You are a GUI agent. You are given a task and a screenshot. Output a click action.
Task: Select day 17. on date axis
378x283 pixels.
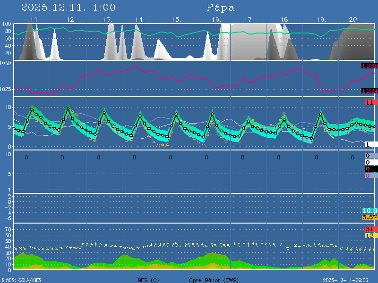[x=249, y=19]
